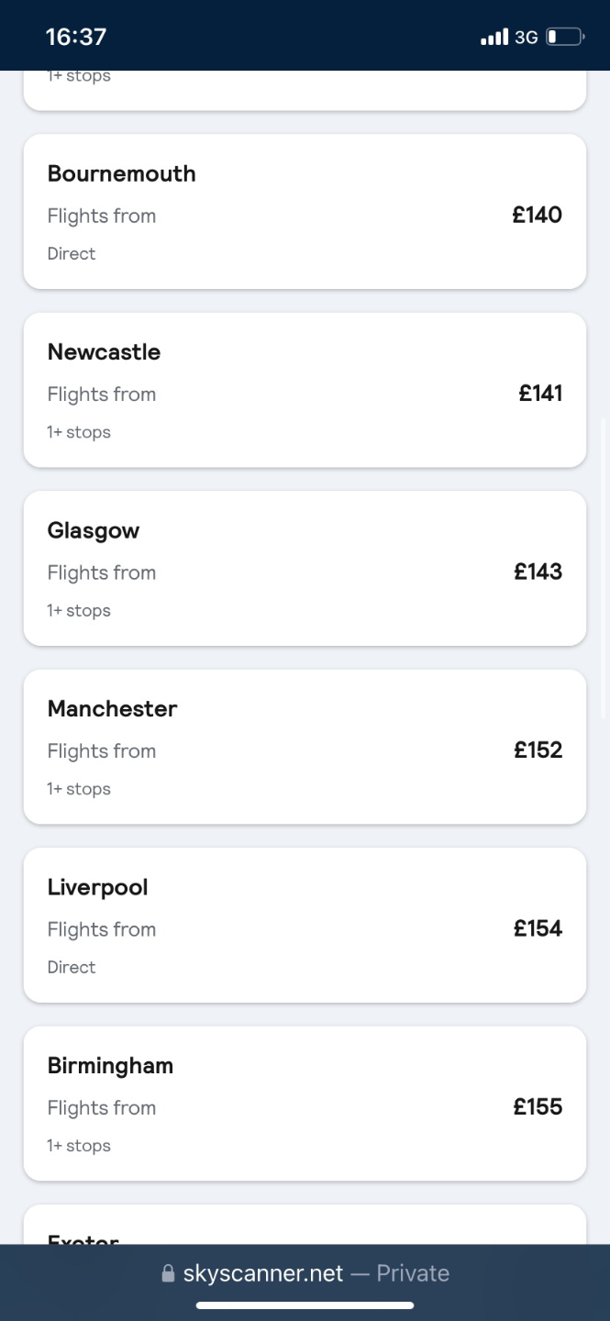Image resolution: width=610 pixels, height=1321 pixels.
Task: Click the £141 Newcastle price
Action: pyautogui.click(x=540, y=394)
